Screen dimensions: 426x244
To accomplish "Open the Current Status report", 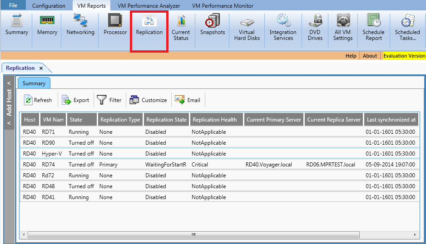I will point(181,28).
